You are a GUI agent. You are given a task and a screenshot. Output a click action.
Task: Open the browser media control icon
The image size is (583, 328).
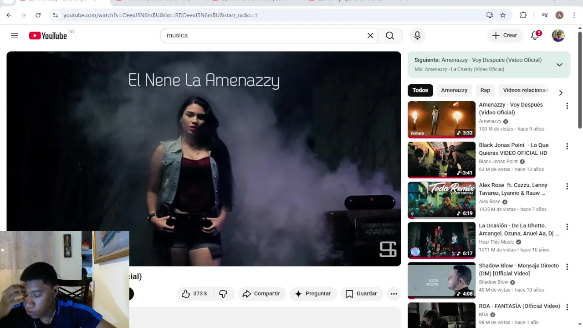pos(545,15)
